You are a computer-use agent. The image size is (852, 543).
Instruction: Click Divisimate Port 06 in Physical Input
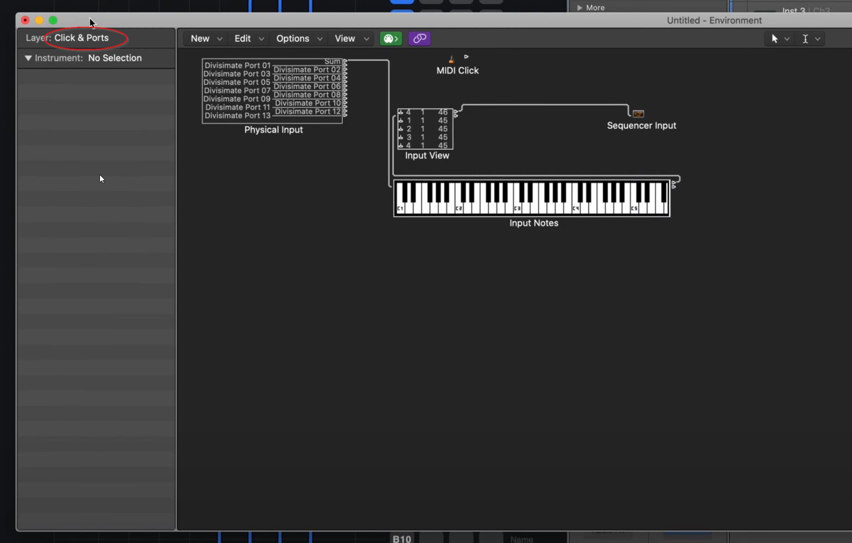pyautogui.click(x=307, y=86)
